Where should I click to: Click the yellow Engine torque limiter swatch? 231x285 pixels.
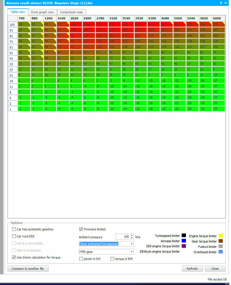point(221,236)
